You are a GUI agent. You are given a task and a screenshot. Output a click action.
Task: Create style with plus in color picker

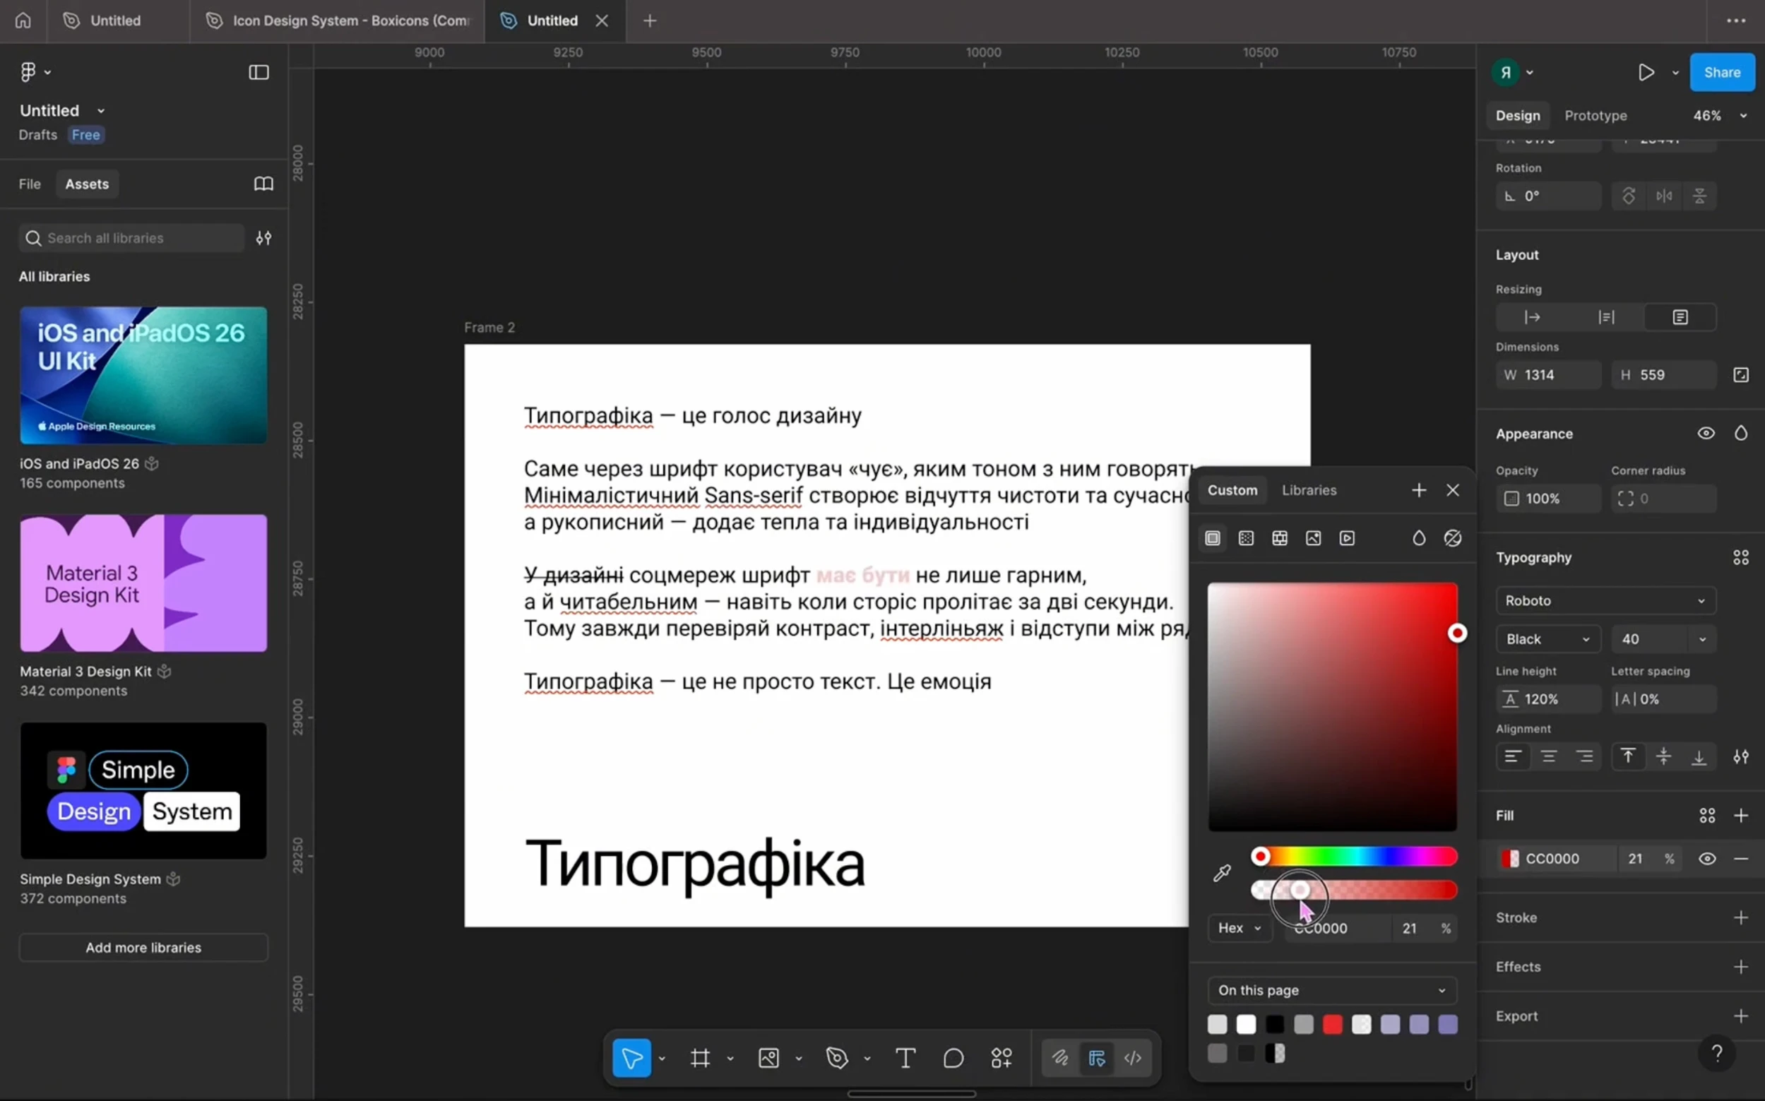pos(1418,490)
